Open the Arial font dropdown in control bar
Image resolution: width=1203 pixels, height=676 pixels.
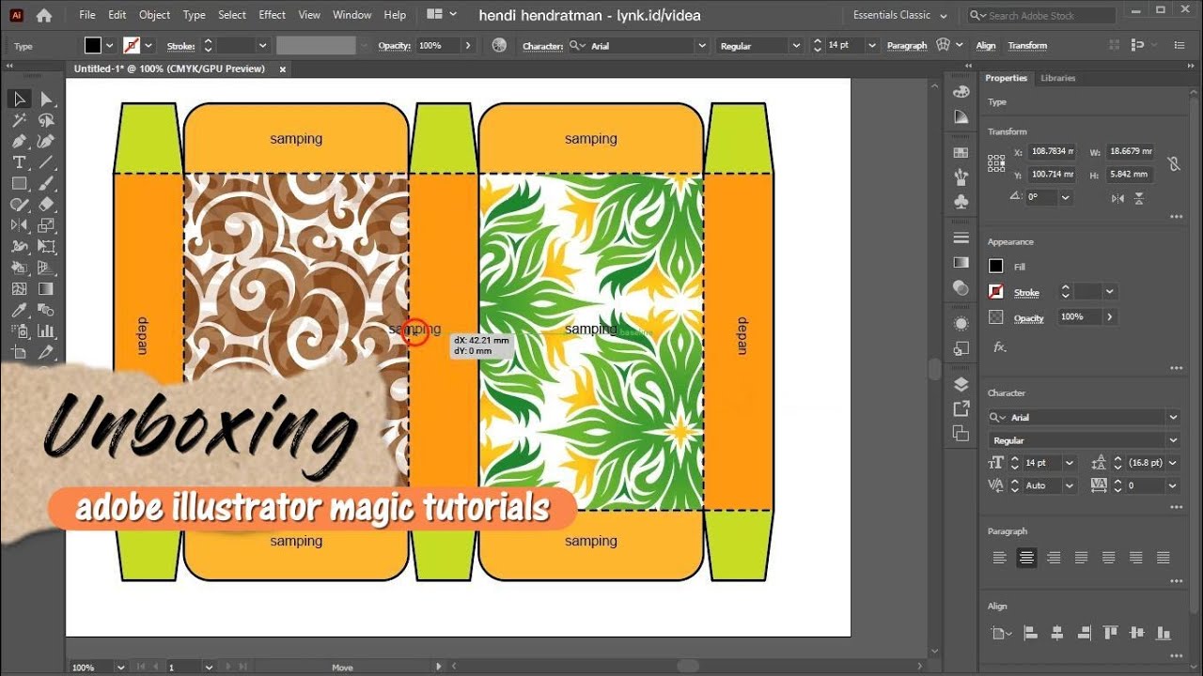coord(701,45)
